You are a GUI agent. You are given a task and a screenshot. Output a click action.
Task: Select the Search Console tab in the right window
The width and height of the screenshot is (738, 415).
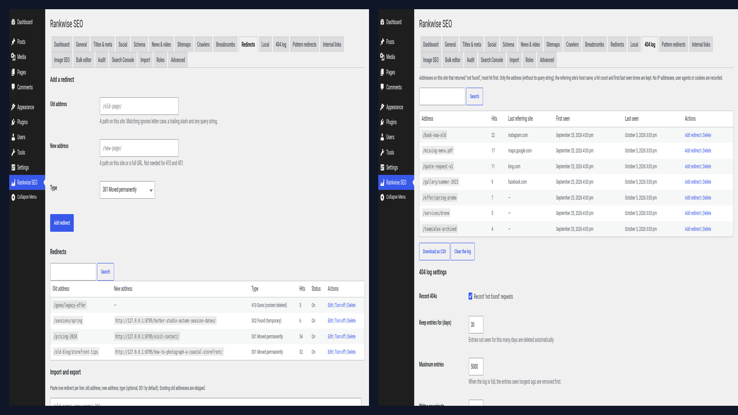(x=492, y=60)
